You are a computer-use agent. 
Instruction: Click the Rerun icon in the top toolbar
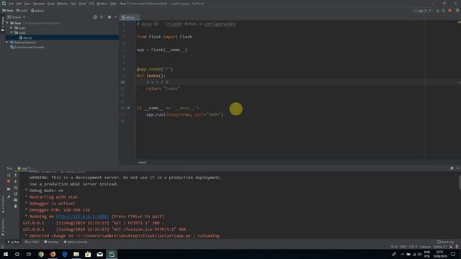click(x=437, y=11)
